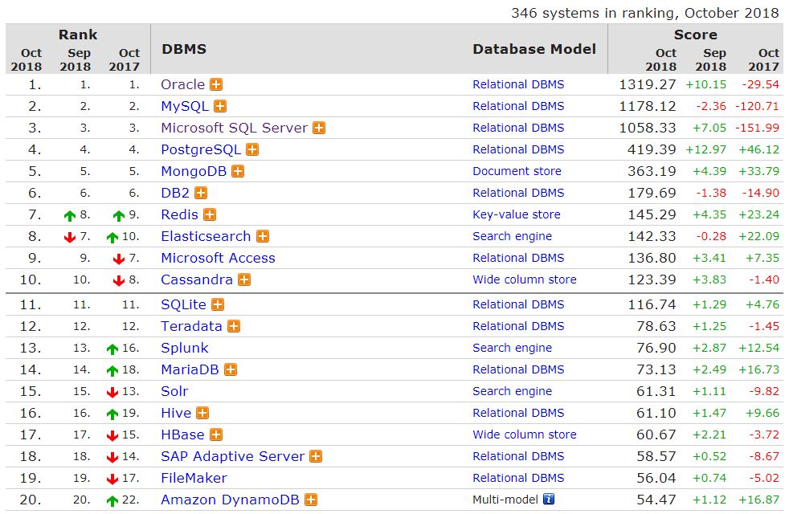Click Search engine link in Solr row
This screenshot has height=514, width=789.
513,391
